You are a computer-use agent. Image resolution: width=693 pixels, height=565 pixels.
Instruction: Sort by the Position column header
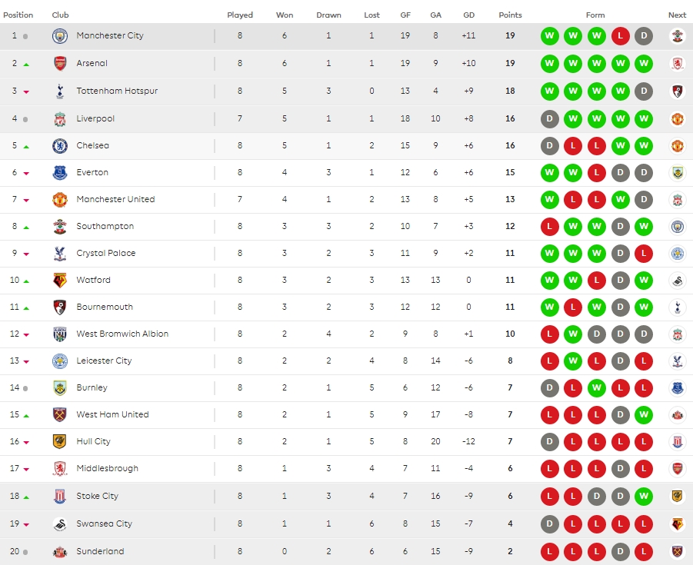[18, 15]
